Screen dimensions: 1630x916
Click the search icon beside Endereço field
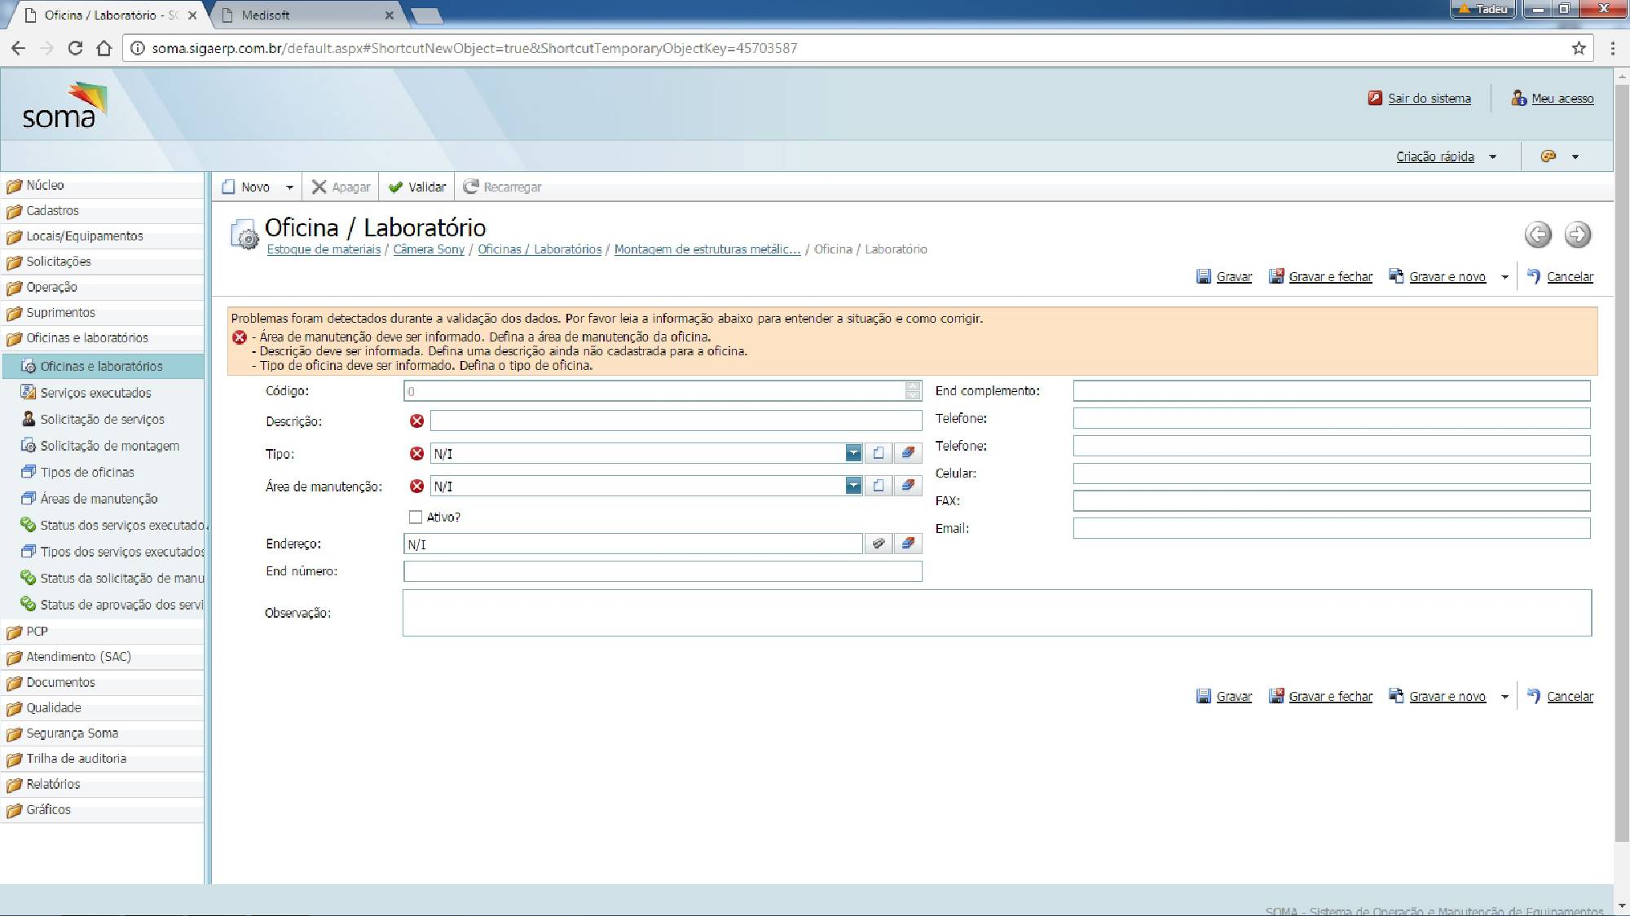click(x=878, y=544)
